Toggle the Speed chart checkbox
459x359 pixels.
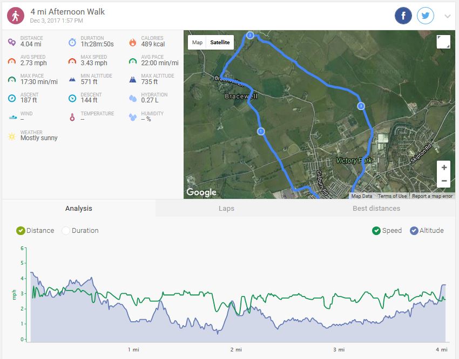[x=376, y=231]
